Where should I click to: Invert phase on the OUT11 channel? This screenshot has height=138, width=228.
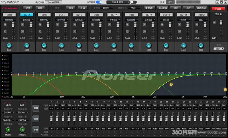click(x=180, y=32)
